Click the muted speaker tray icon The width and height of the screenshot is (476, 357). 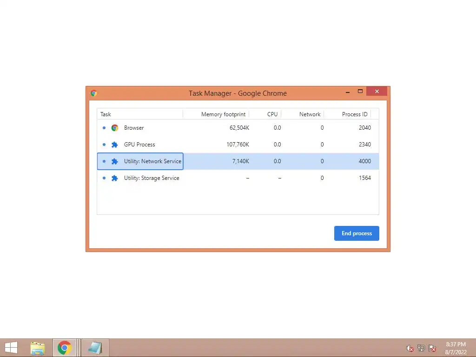tap(410, 348)
